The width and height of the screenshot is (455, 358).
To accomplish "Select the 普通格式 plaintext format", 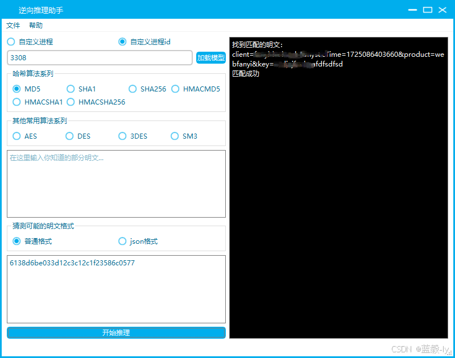I will pyautogui.click(x=32, y=241).
